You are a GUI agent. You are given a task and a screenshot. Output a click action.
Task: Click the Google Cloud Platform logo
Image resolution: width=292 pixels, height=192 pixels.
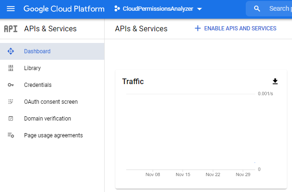click(x=64, y=9)
